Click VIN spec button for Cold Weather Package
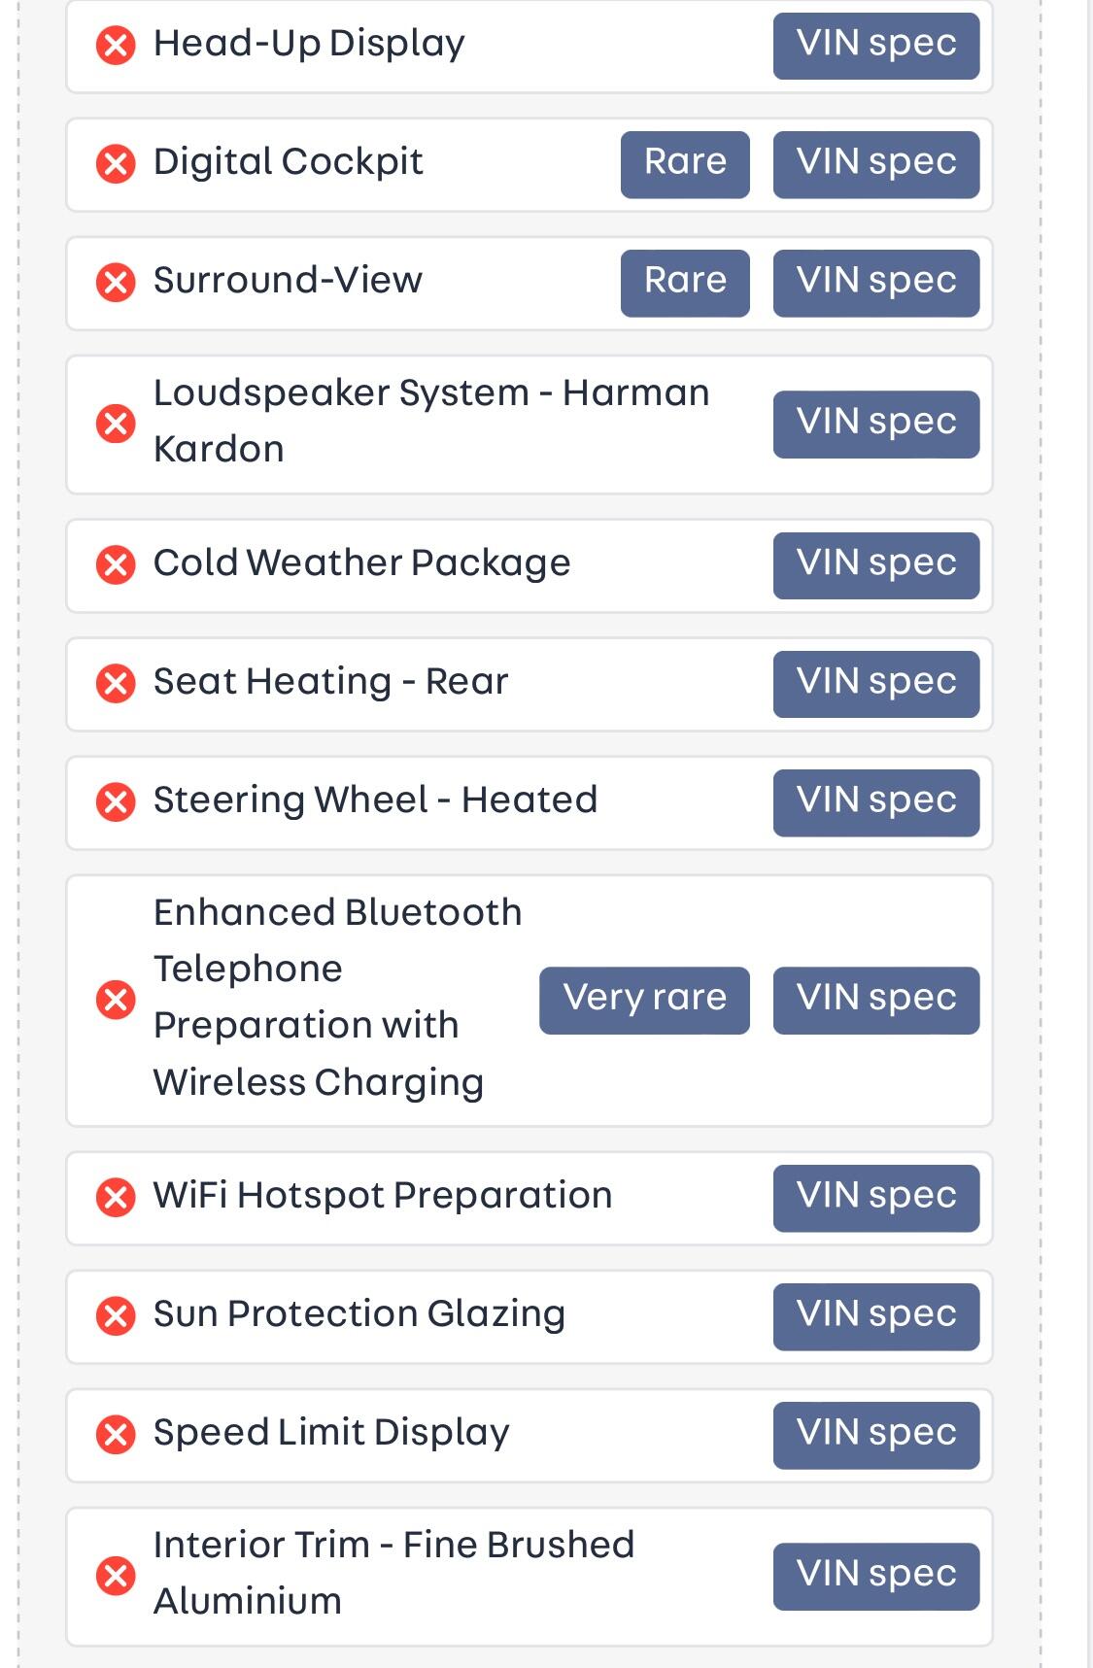Screen dimensions: 1093x1668 click(875, 564)
